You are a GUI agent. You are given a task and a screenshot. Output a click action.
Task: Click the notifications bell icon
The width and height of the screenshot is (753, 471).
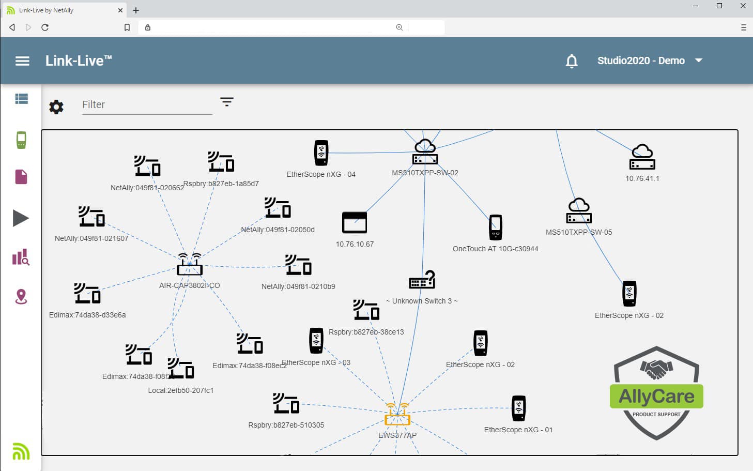(571, 61)
